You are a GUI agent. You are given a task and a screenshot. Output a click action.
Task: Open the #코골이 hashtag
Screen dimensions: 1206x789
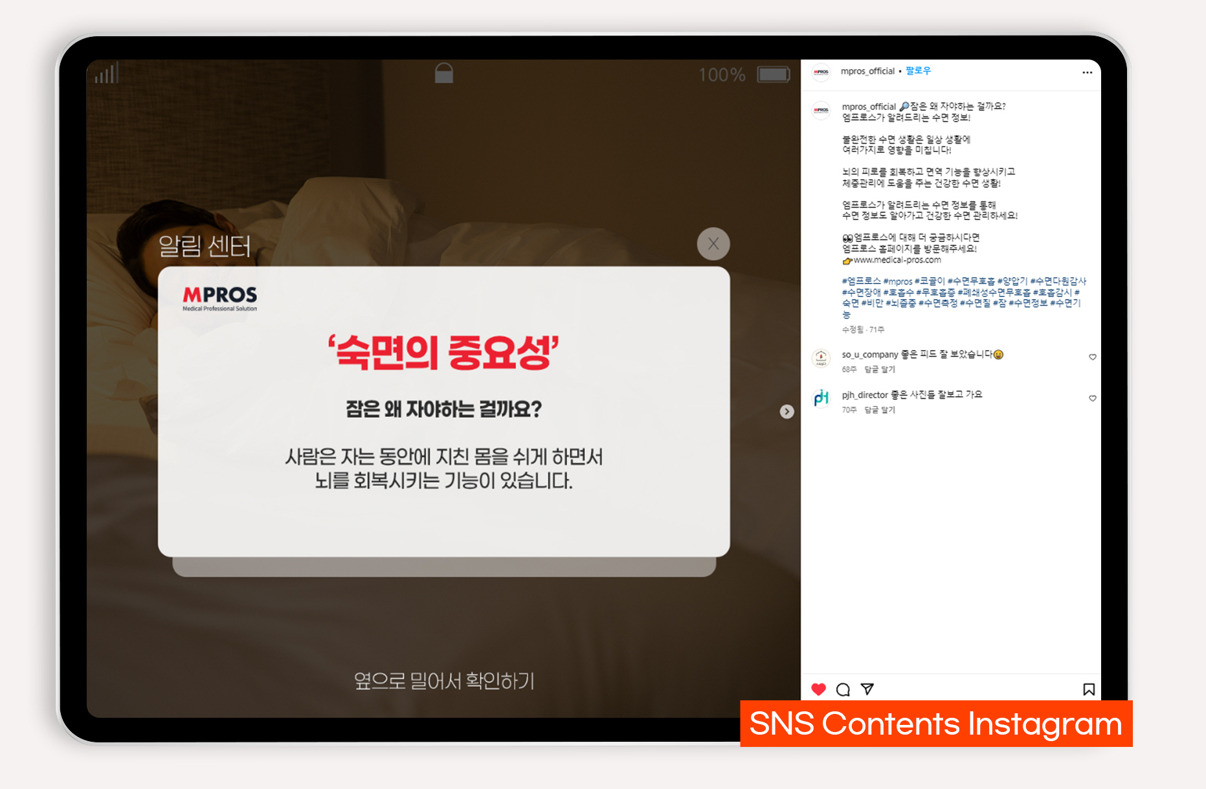(x=930, y=282)
